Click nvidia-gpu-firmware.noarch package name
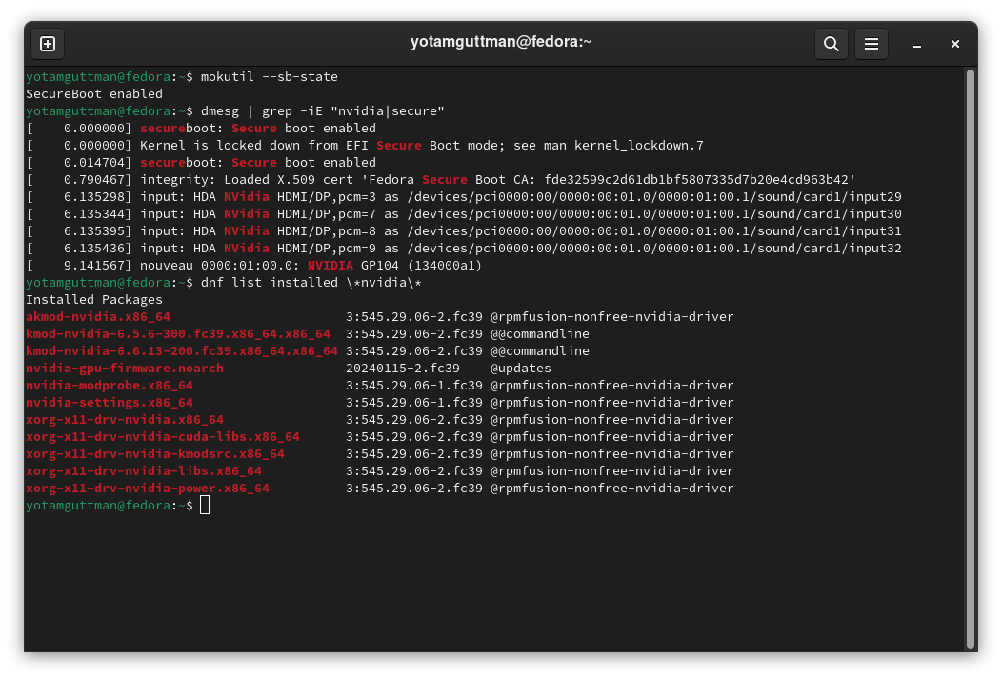This screenshot has height=679, width=1002. pyautogui.click(x=125, y=369)
